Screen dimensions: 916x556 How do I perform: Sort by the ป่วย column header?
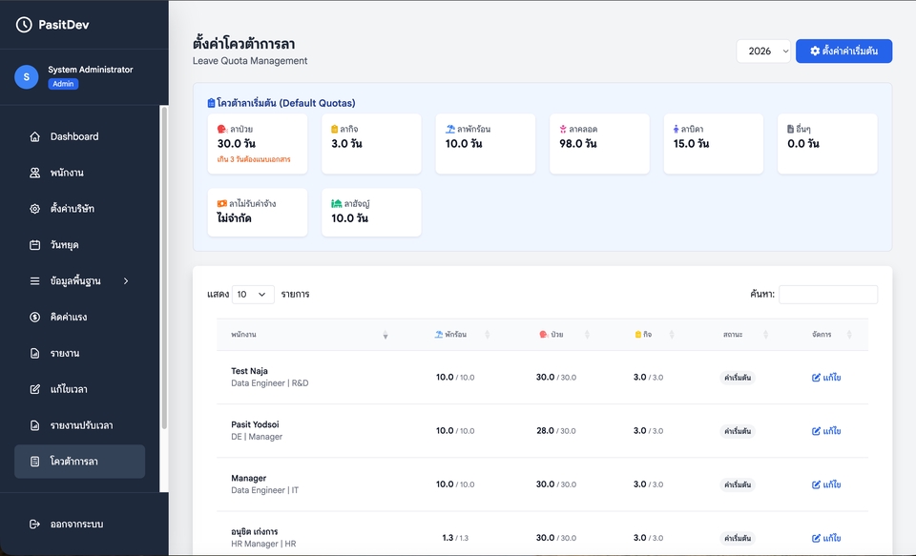coord(555,335)
